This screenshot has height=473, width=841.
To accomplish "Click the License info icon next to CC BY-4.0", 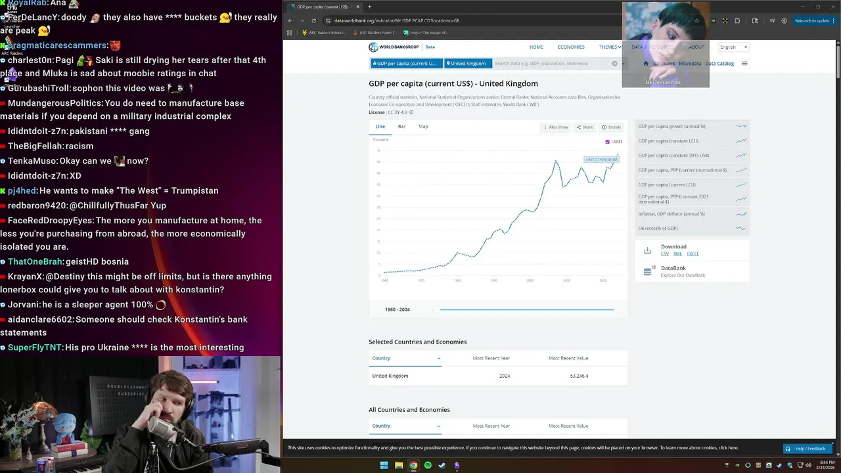I will coord(411,112).
